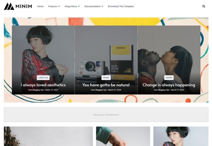Open the outstretched hand post thumbnail
This screenshot has height=146, width=212.
pyautogui.click(x=123, y=136)
